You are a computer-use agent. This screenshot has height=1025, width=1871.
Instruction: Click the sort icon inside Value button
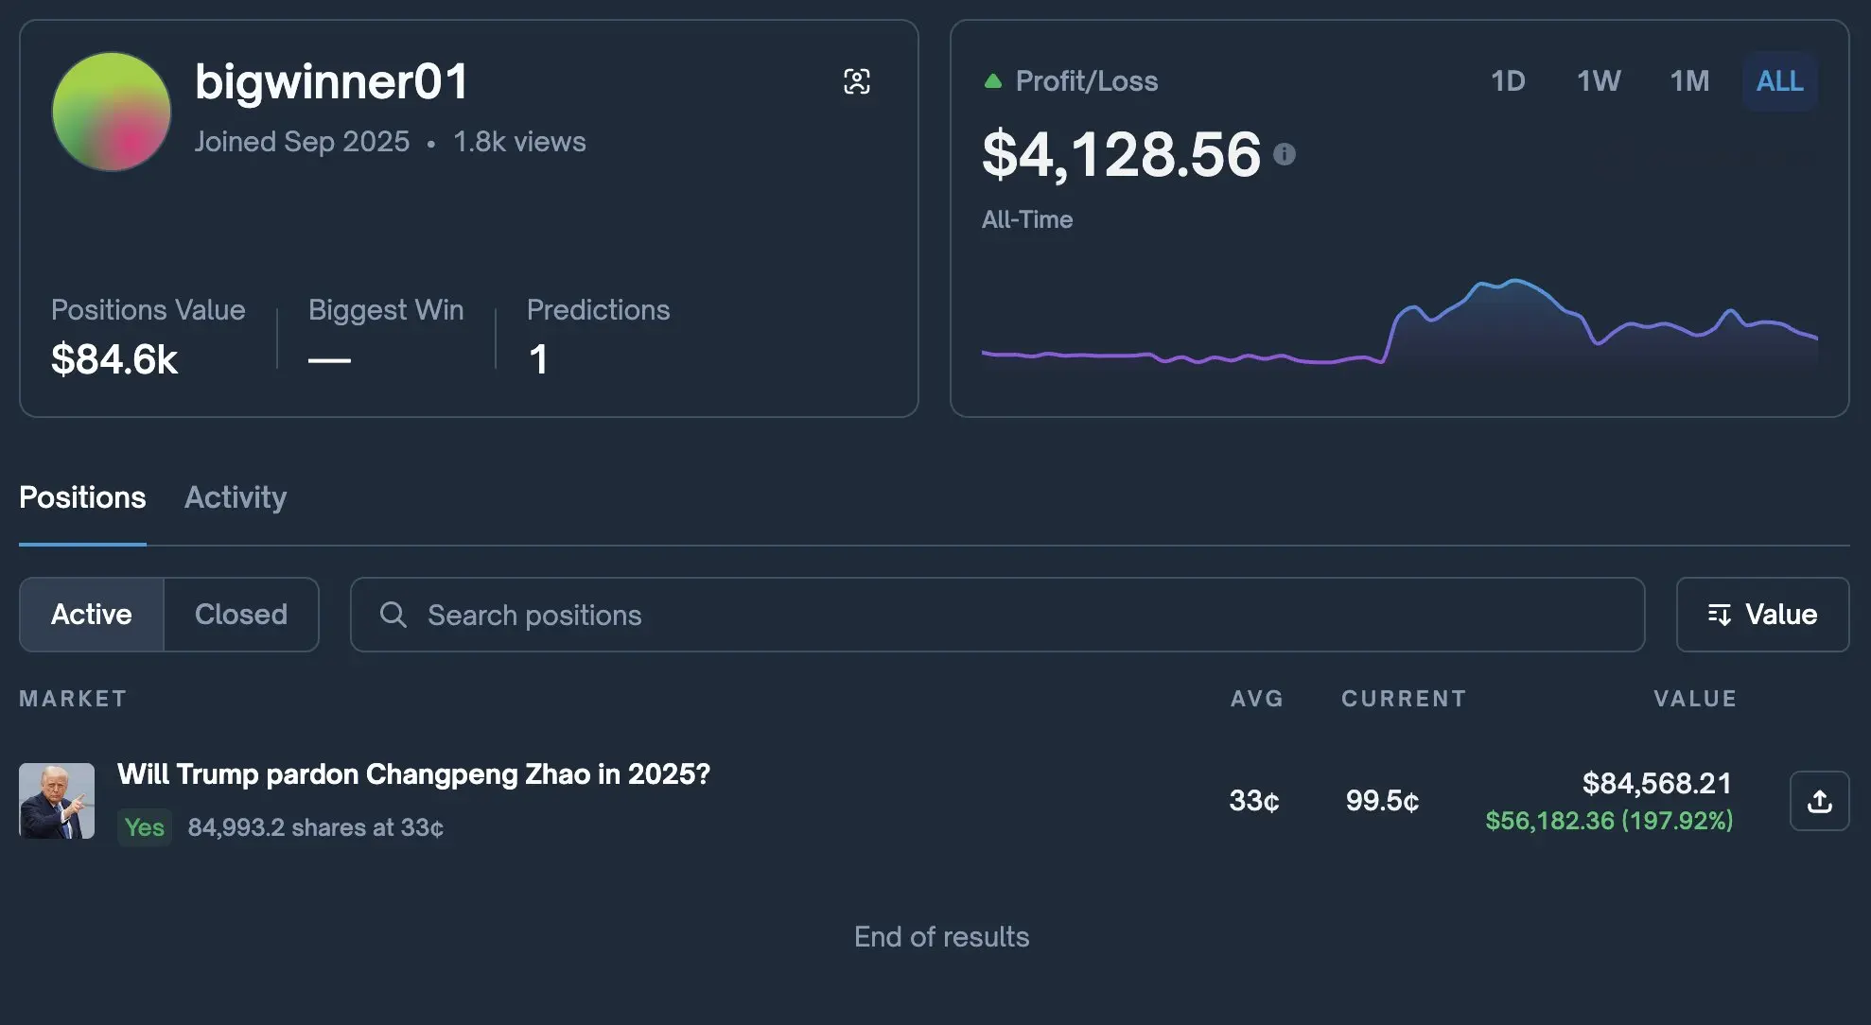(1719, 615)
